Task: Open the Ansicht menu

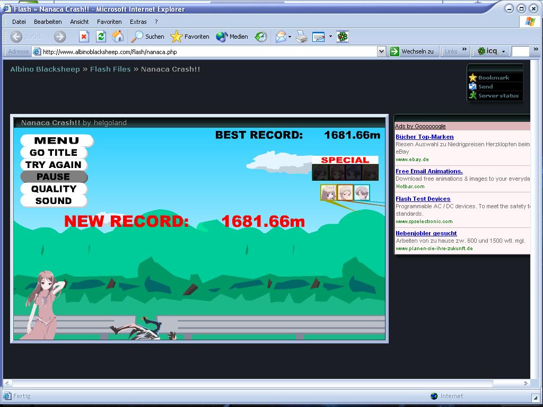Action: [80, 21]
